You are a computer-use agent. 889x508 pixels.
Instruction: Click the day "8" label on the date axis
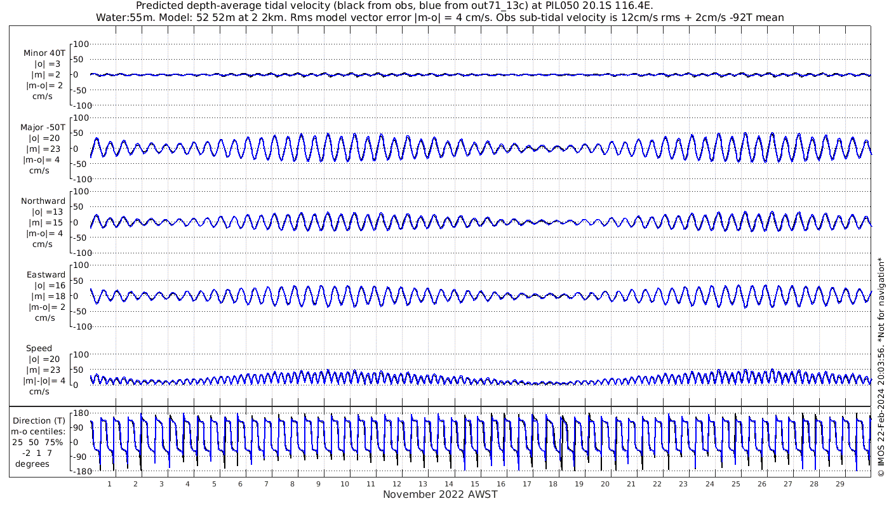click(292, 484)
